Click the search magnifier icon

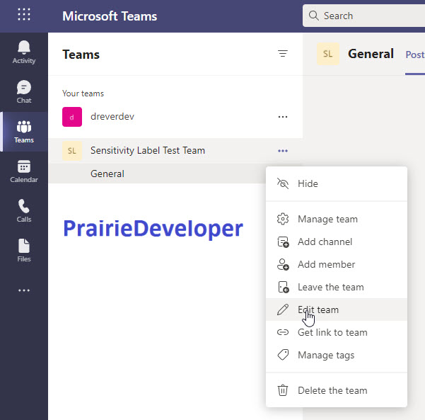[313, 16]
